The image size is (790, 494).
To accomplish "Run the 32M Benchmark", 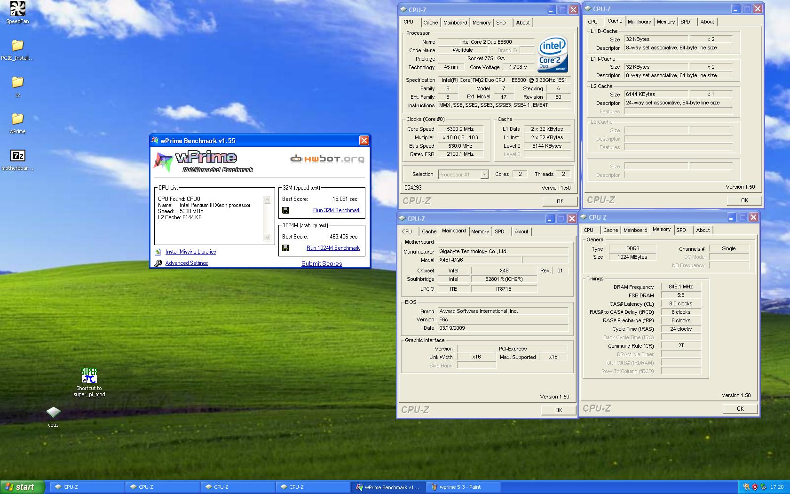I will 337,210.
